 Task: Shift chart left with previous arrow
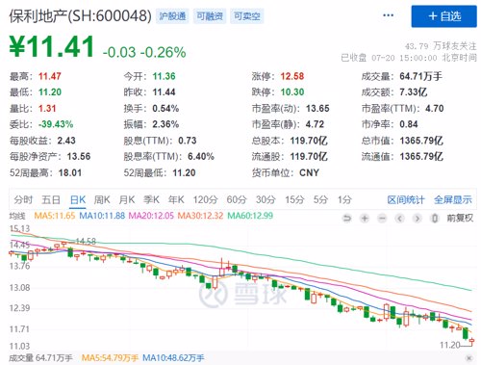(399, 219)
